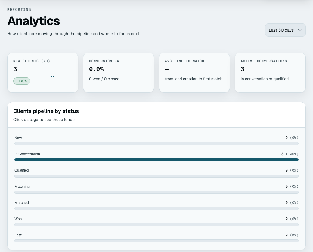Click the New stage label
Viewport: 313px width, 252px height.
18,138
